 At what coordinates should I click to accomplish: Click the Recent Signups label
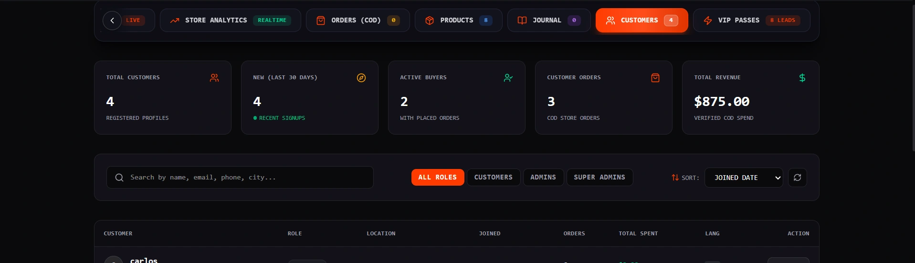(x=282, y=118)
